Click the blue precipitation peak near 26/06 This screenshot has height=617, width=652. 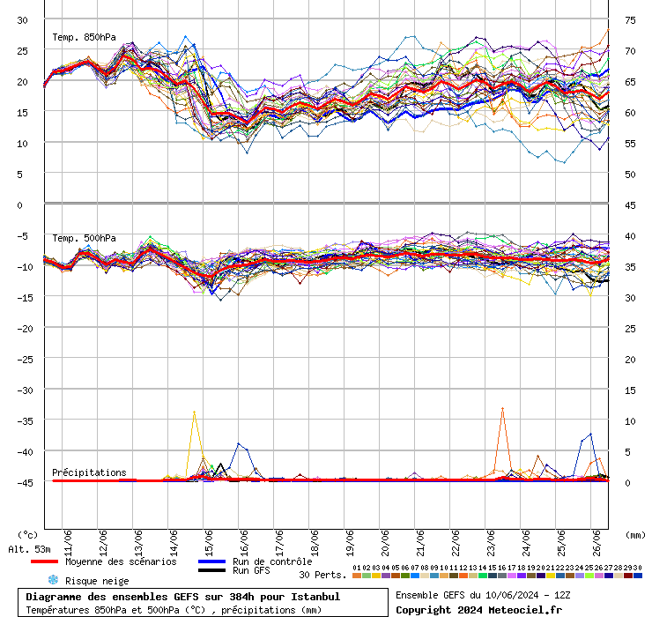pyautogui.click(x=590, y=435)
